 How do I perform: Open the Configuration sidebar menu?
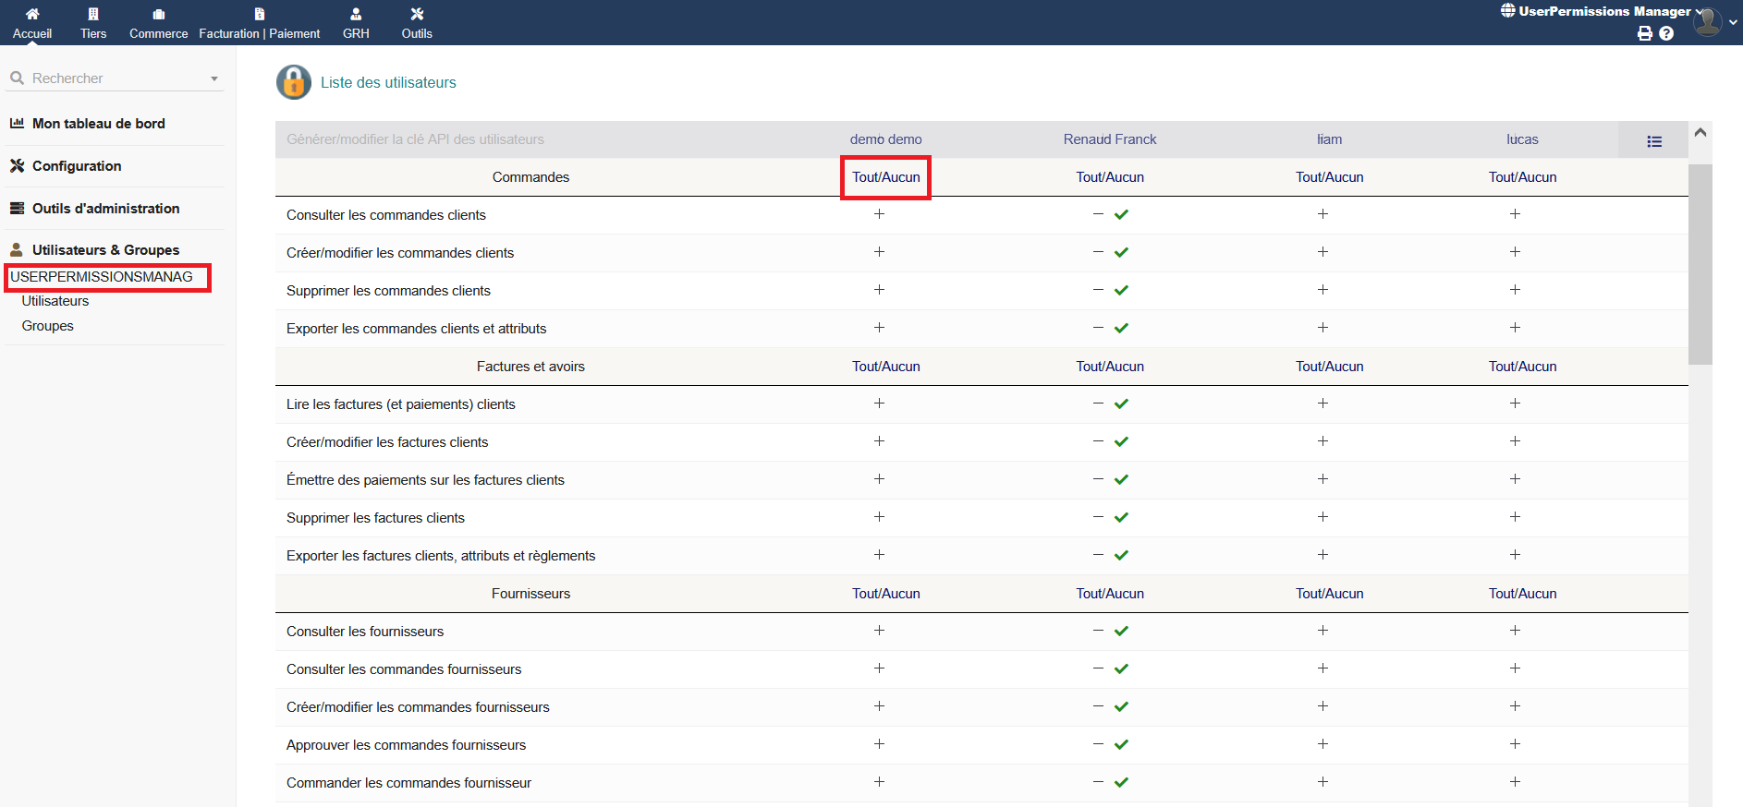pos(77,166)
